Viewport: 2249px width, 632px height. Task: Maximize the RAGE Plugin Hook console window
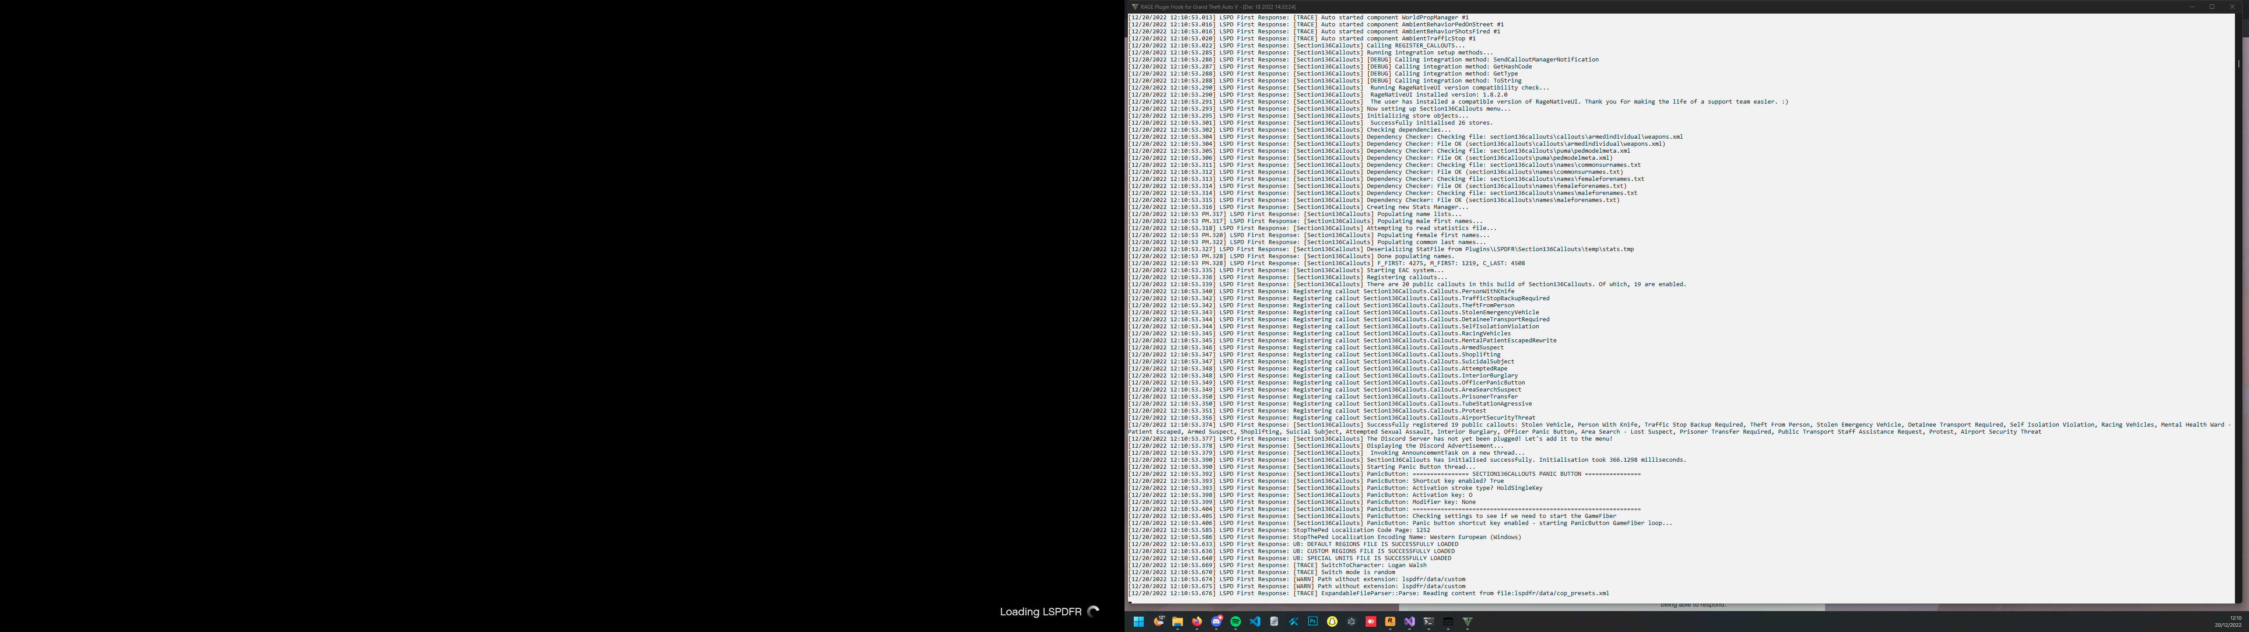(2212, 6)
